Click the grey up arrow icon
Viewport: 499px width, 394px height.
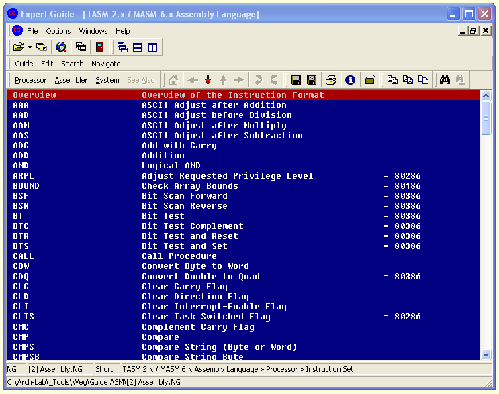pos(223,80)
